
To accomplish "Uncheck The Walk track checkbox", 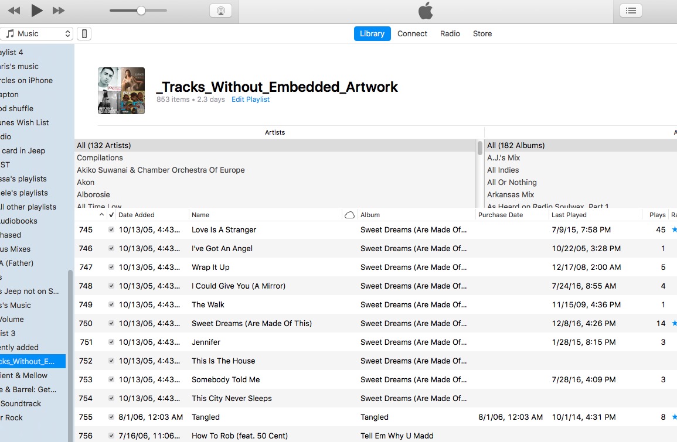I will 111,304.
